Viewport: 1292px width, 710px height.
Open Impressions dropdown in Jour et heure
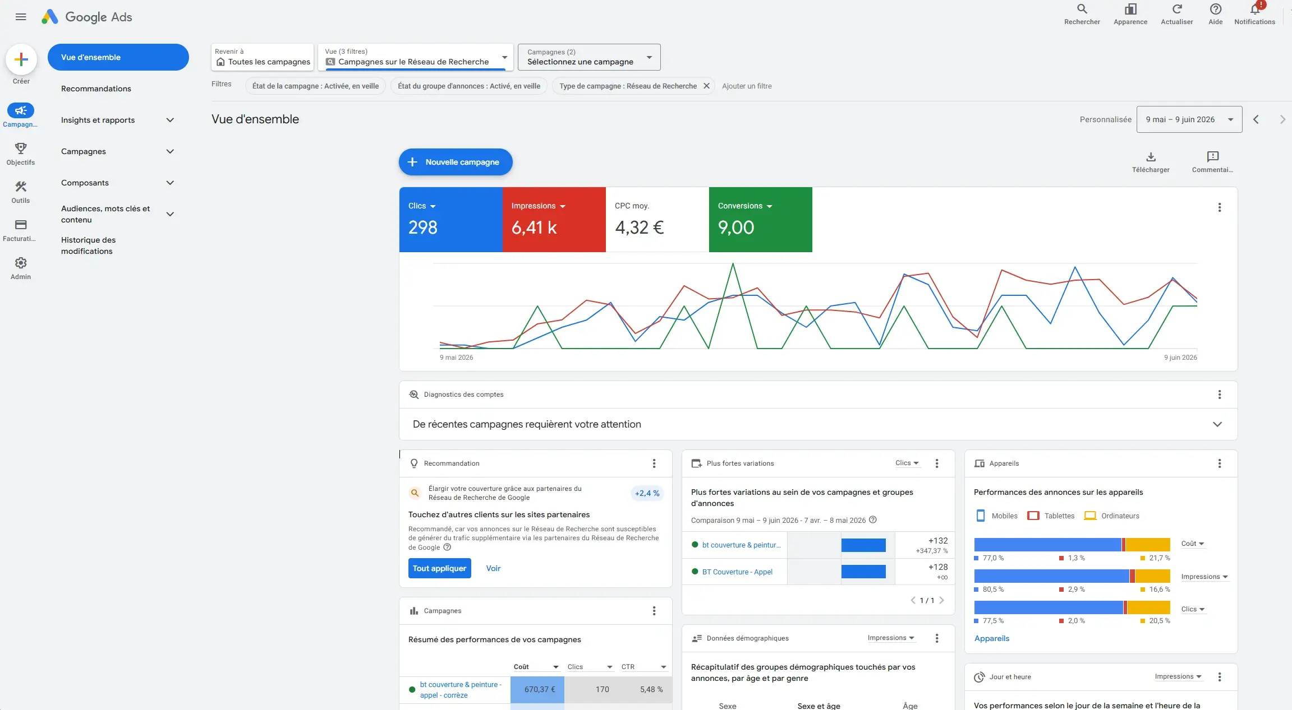point(1178,677)
